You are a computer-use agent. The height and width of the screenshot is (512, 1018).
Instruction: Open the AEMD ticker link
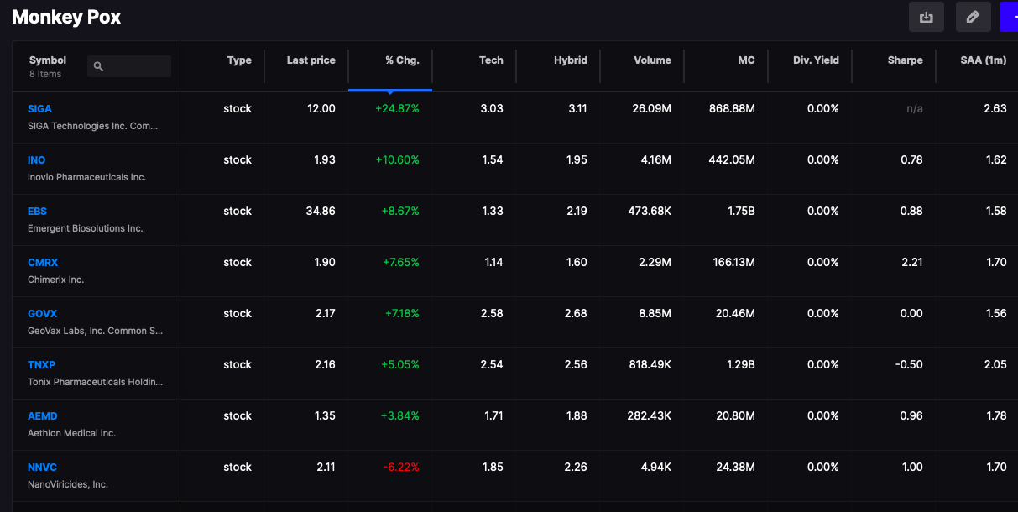pyautogui.click(x=43, y=416)
